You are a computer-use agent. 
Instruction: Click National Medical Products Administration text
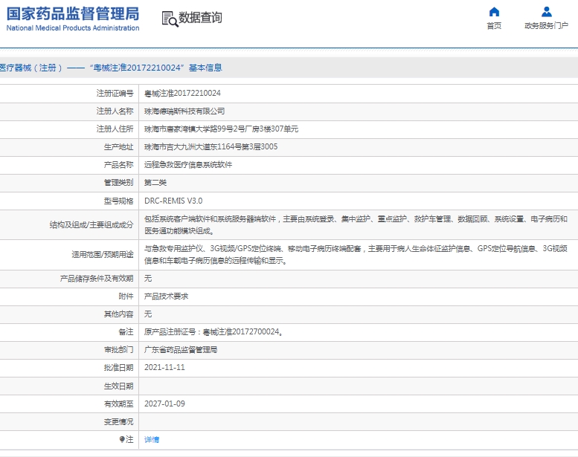(x=73, y=28)
